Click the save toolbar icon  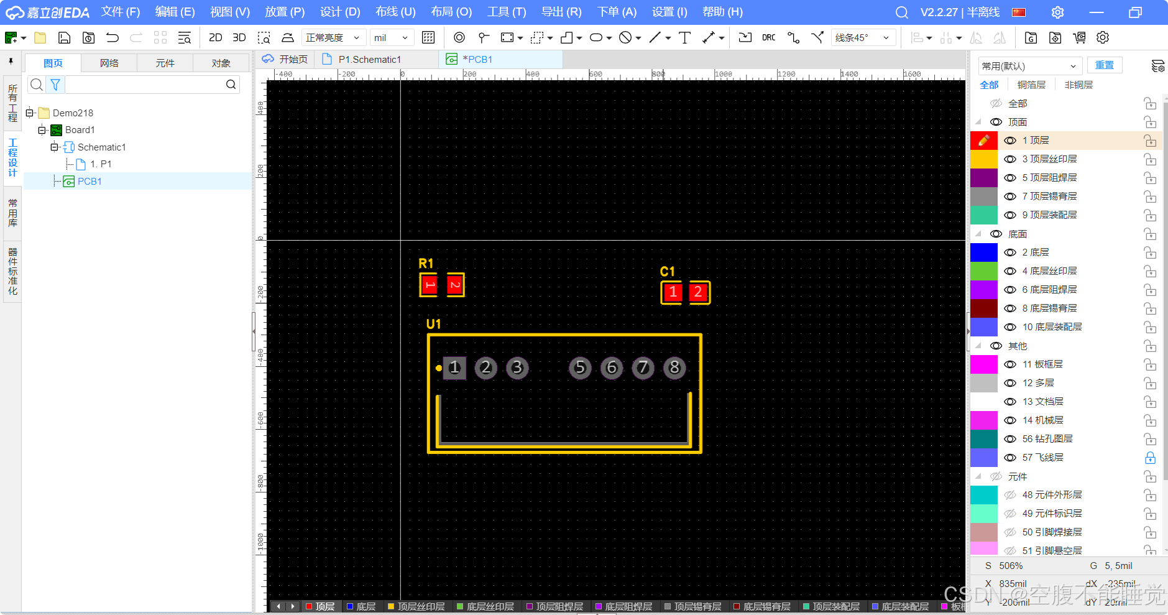click(65, 38)
